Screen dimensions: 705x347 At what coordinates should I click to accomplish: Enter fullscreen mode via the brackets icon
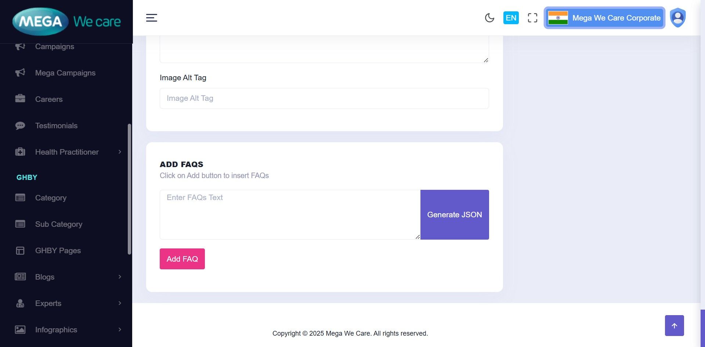pyautogui.click(x=532, y=18)
